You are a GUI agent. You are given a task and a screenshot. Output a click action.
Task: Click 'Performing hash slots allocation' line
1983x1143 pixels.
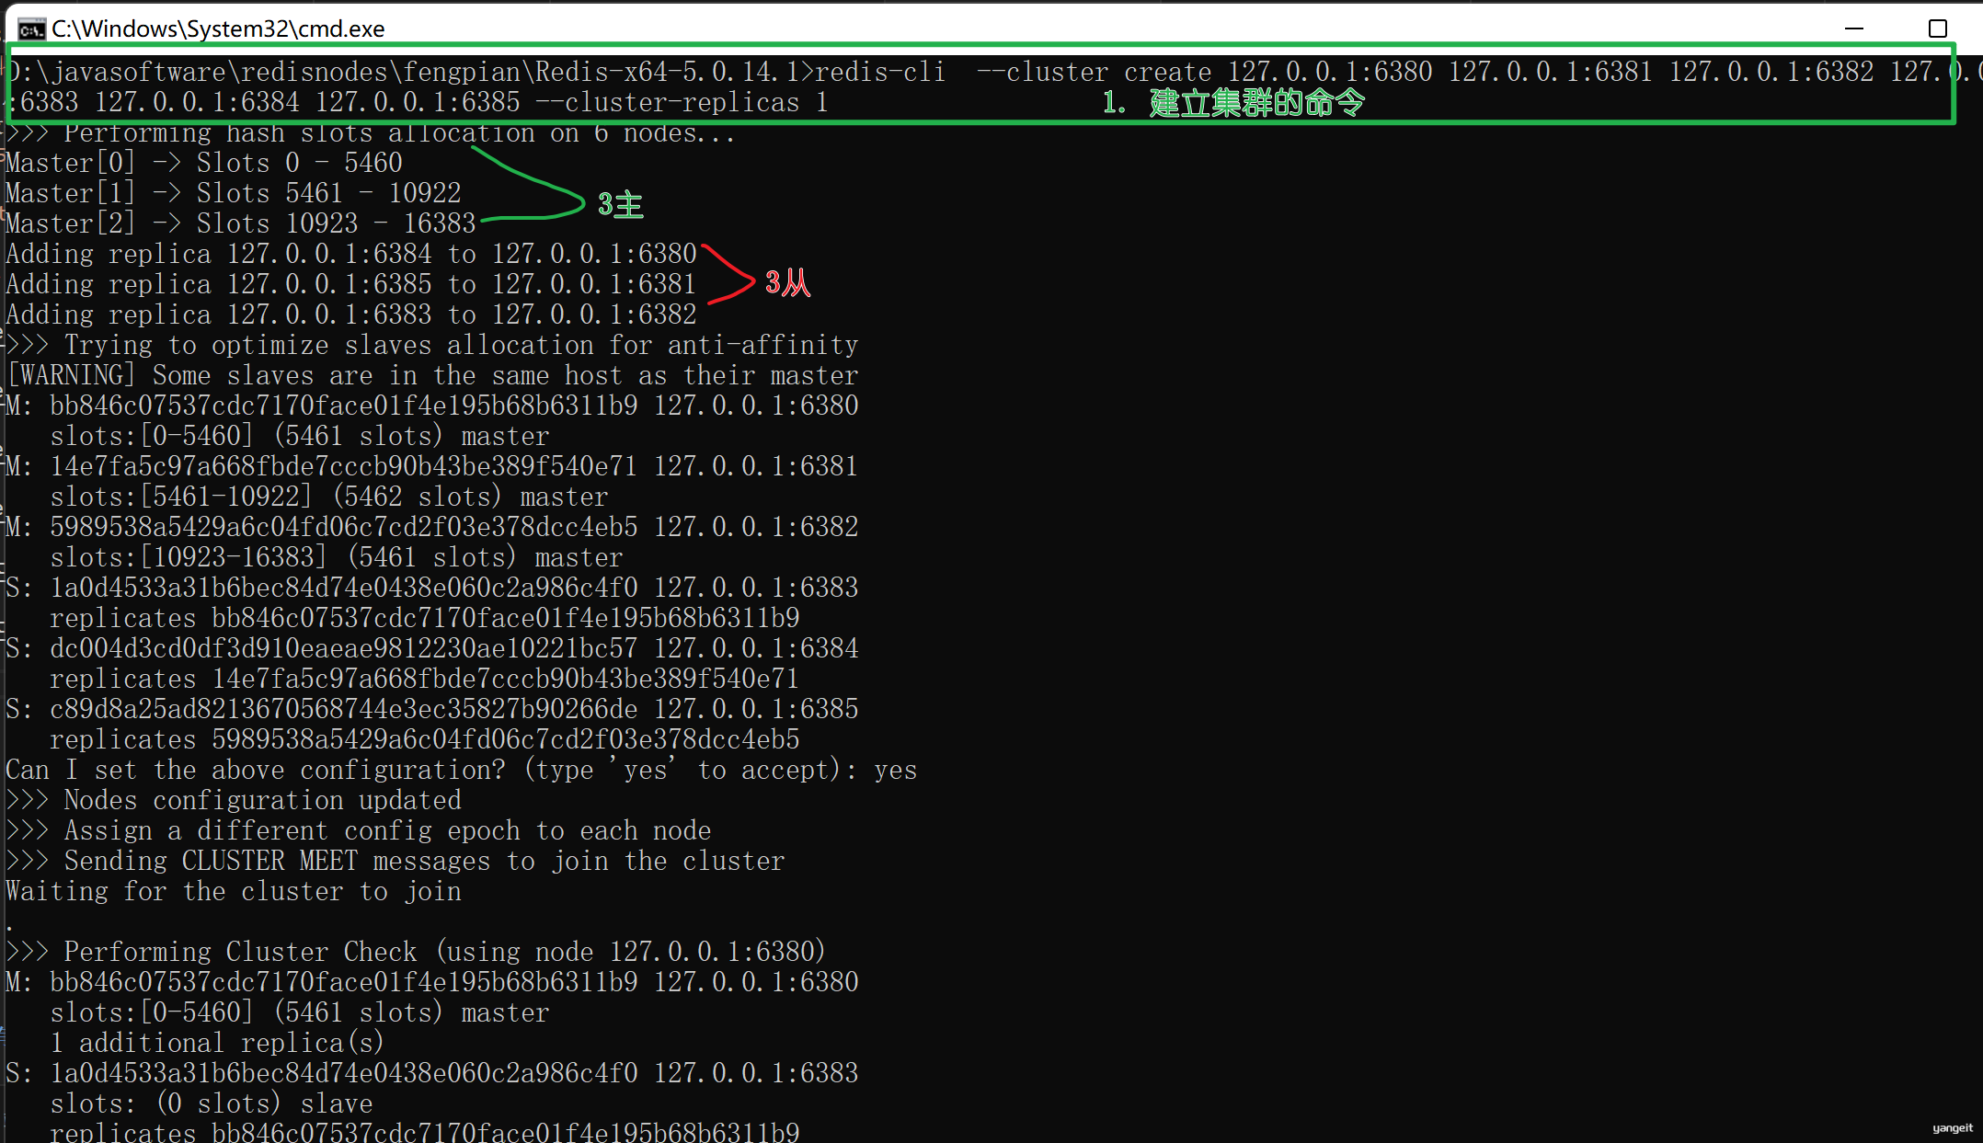click(x=371, y=134)
